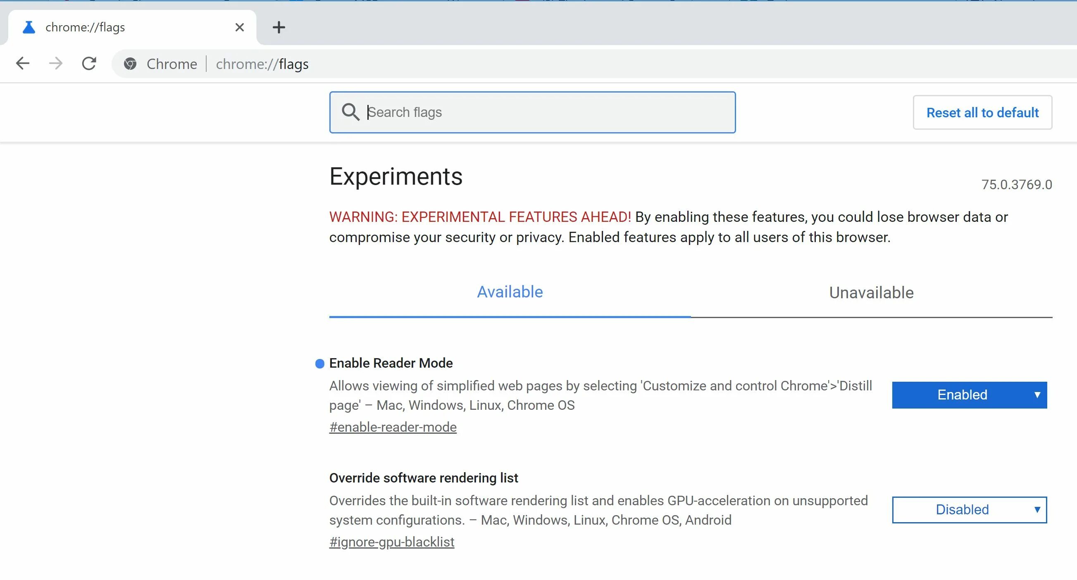Image resolution: width=1077 pixels, height=580 pixels.
Task: Switch to the Unavailable tab
Action: pos(871,293)
